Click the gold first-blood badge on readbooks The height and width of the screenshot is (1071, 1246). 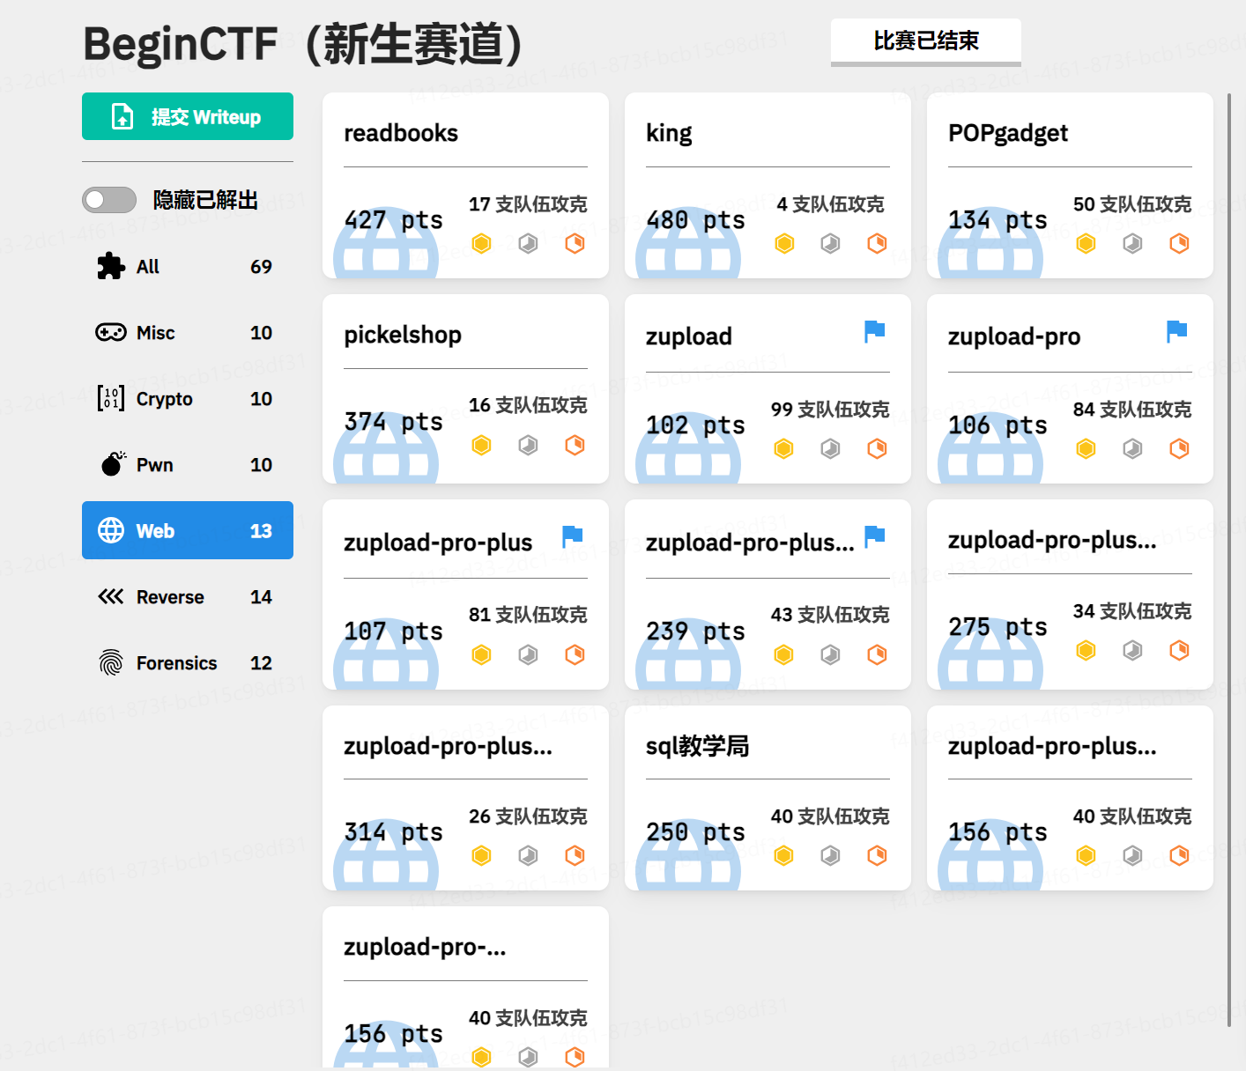[x=481, y=243]
